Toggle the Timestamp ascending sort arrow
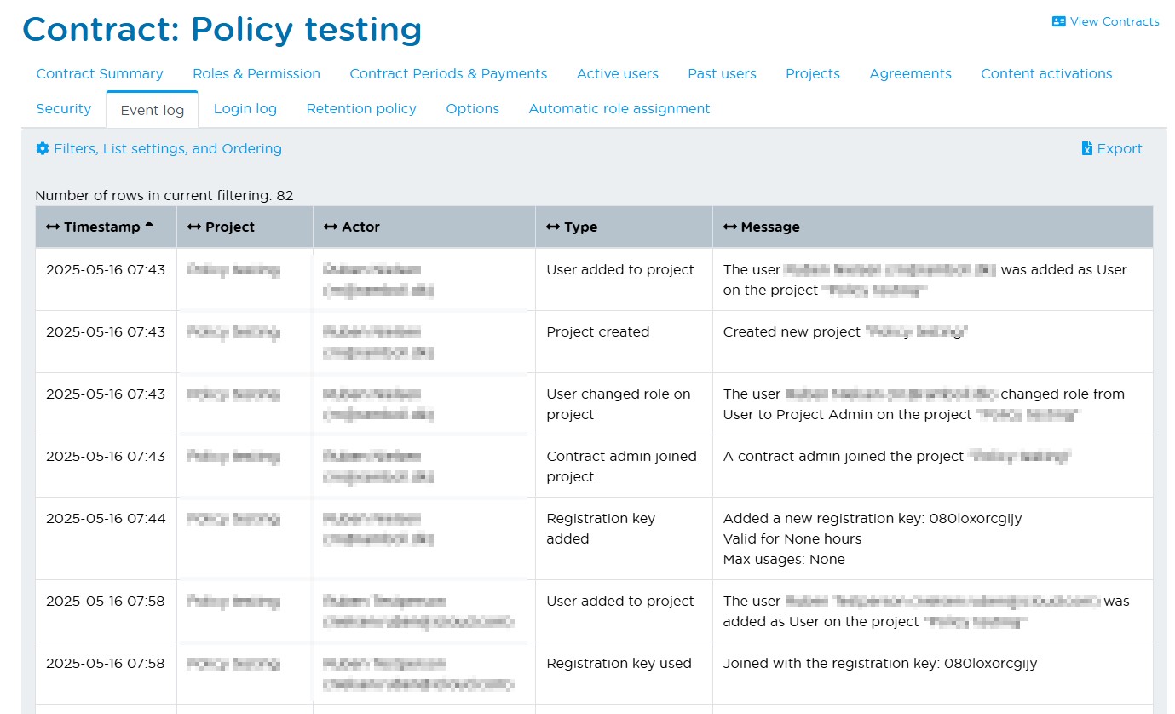The width and height of the screenshot is (1175, 714). coord(149,226)
